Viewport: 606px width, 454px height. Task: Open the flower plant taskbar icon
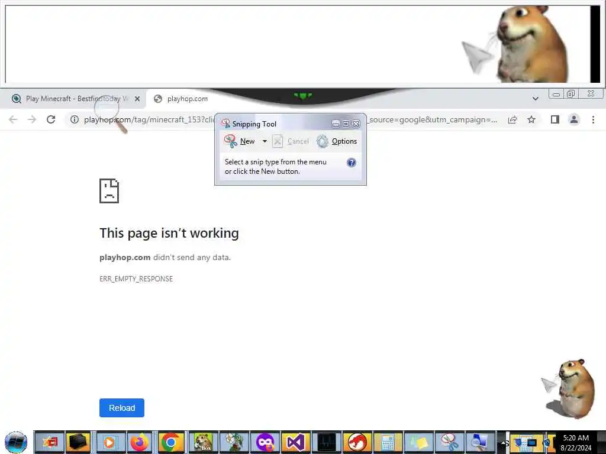234,442
